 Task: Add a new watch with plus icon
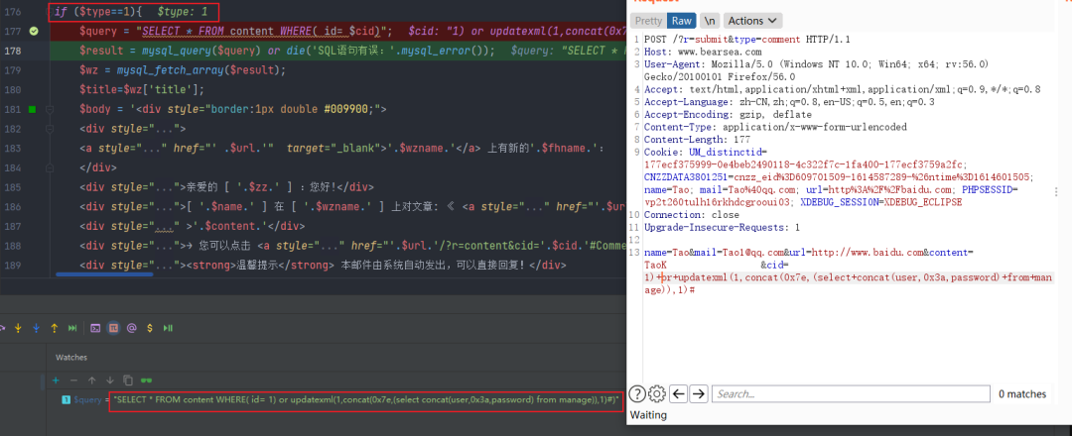(56, 381)
